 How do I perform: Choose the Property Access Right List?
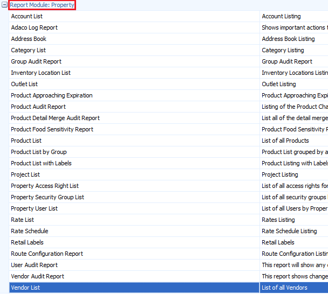[45, 186]
